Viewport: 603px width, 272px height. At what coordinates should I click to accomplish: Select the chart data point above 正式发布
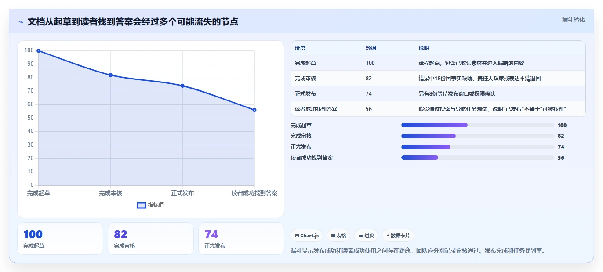[x=182, y=86]
